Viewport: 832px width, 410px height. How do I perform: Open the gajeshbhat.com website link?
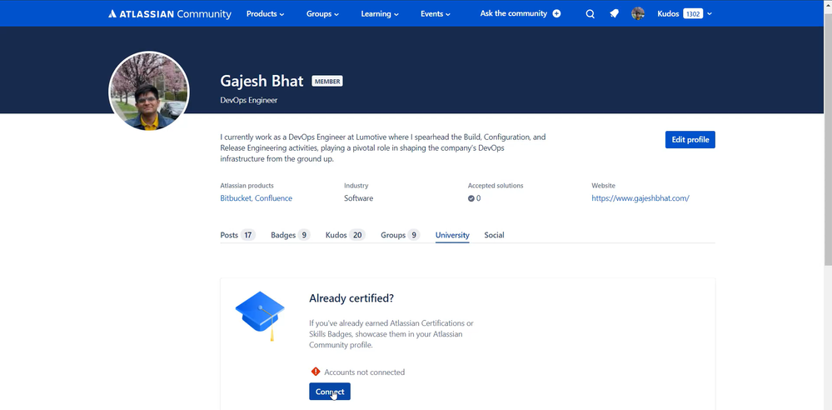[640, 198]
